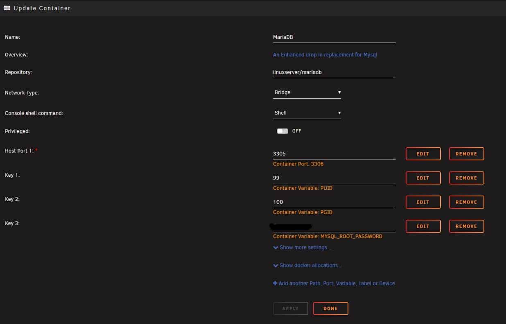Screen dimensions: 506x324
Task: Edit the Key 3 MYSQL_ROOT_PASSWORD variable
Action: pyautogui.click(x=423, y=226)
